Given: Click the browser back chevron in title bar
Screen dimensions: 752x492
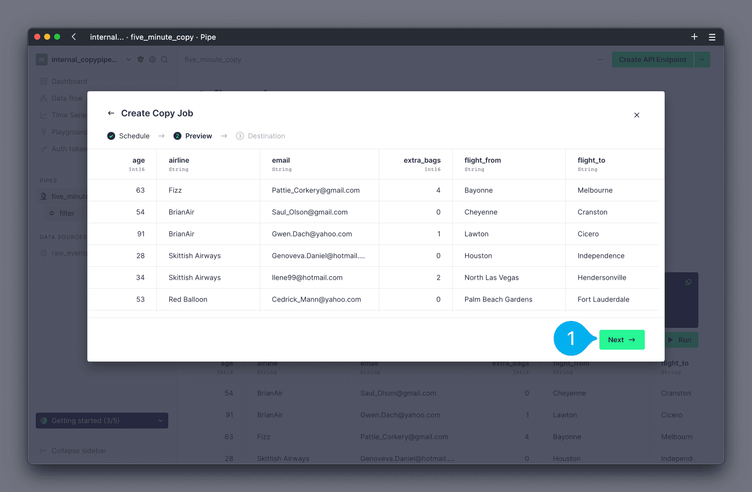Looking at the screenshot, I should pos(73,37).
